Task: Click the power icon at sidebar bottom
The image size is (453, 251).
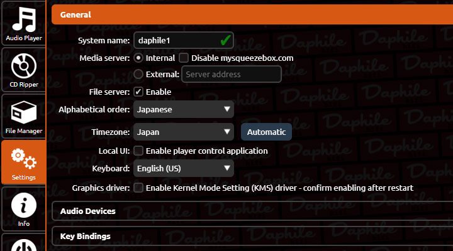Action: point(23,245)
